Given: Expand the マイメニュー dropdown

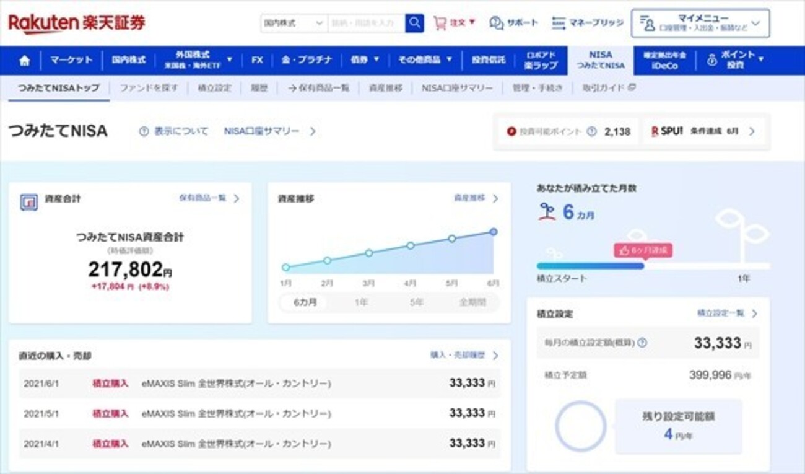Looking at the screenshot, I should [x=700, y=23].
